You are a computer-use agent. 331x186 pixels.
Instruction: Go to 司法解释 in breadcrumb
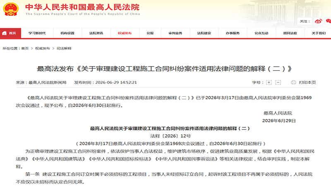(x=64, y=48)
